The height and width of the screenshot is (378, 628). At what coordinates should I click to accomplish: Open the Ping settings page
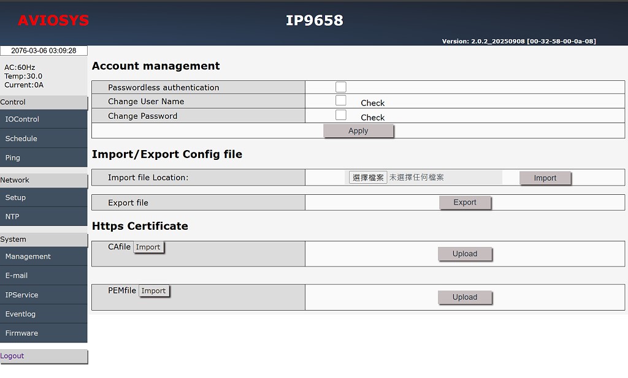click(x=44, y=157)
